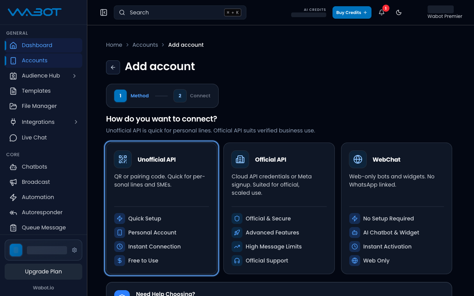This screenshot has width=474, height=296.
Task: Open Chatbots in the sidebar
Action: (44, 167)
